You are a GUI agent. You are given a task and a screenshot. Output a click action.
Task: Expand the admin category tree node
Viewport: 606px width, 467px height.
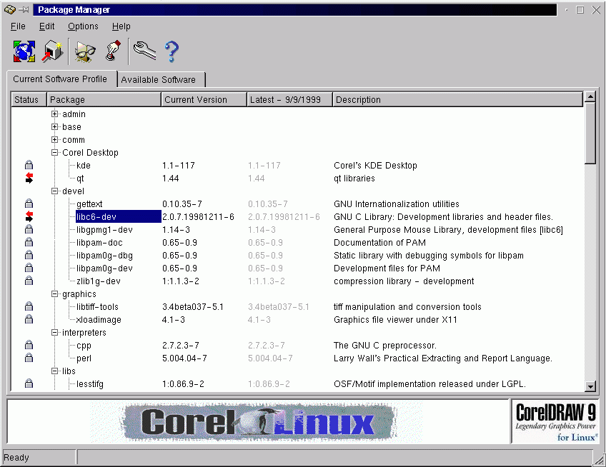click(54, 114)
